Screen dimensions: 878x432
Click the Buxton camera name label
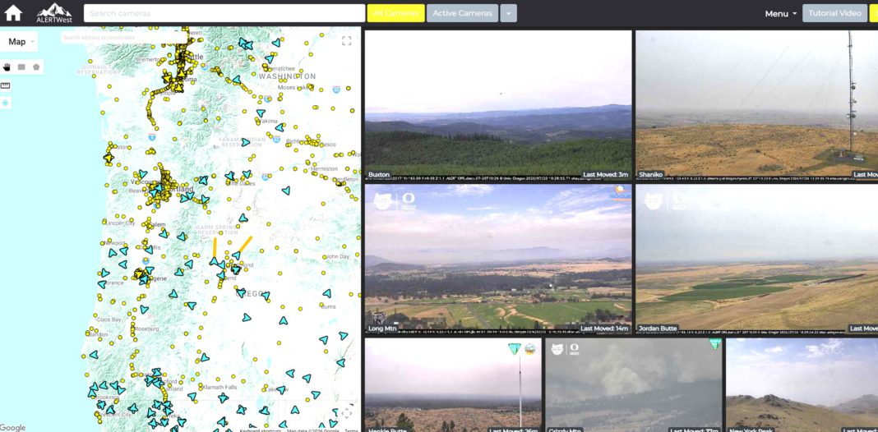point(379,175)
